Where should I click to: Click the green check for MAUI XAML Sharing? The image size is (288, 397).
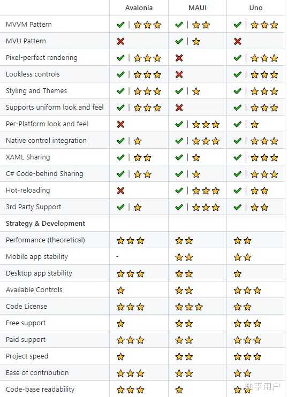[x=179, y=157]
